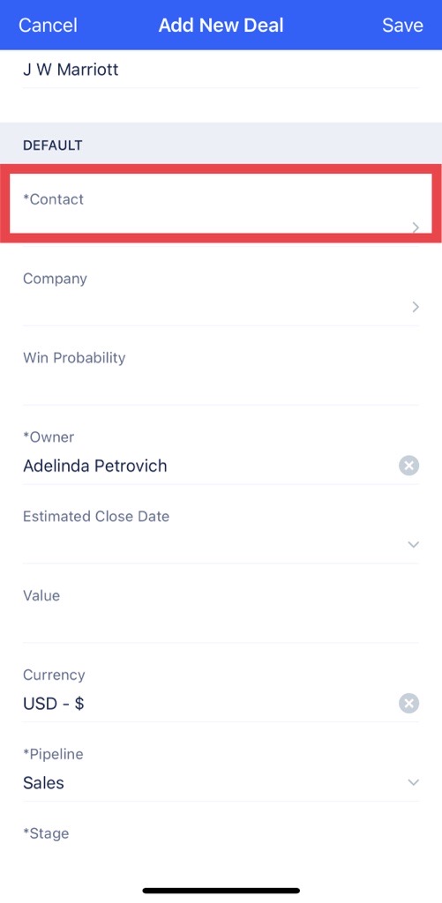Image resolution: width=442 pixels, height=903 pixels.
Task: Tap Save to store the deal
Action: (x=402, y=25)
